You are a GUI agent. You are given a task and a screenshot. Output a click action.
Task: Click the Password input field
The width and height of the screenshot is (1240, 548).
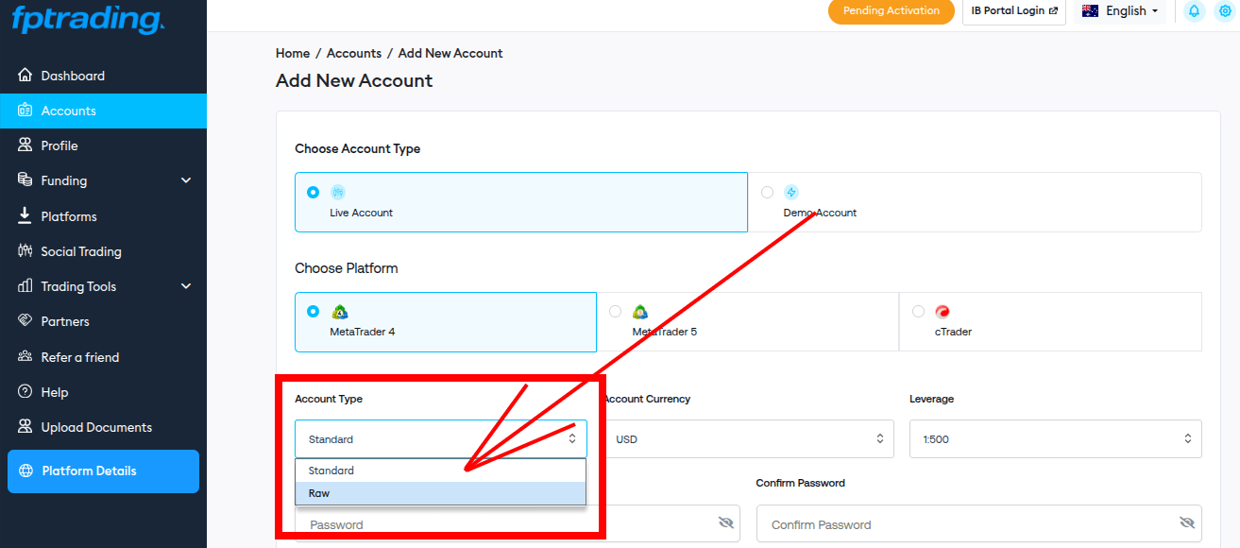tap(518, 523)
